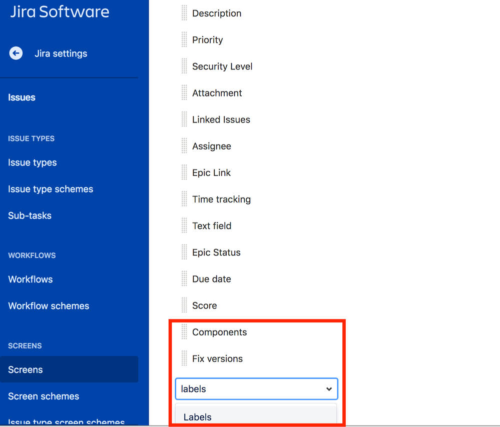Select the Security Level field row
Screen dimensions: 500x427
[x=222, y=66]
